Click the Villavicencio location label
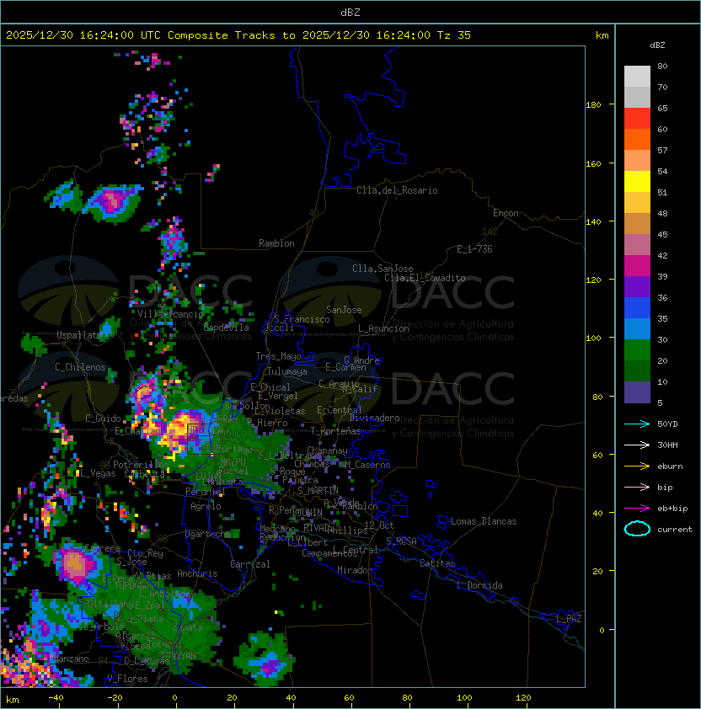This screenshot has width=701, height=709. click(x=170, y=314)
